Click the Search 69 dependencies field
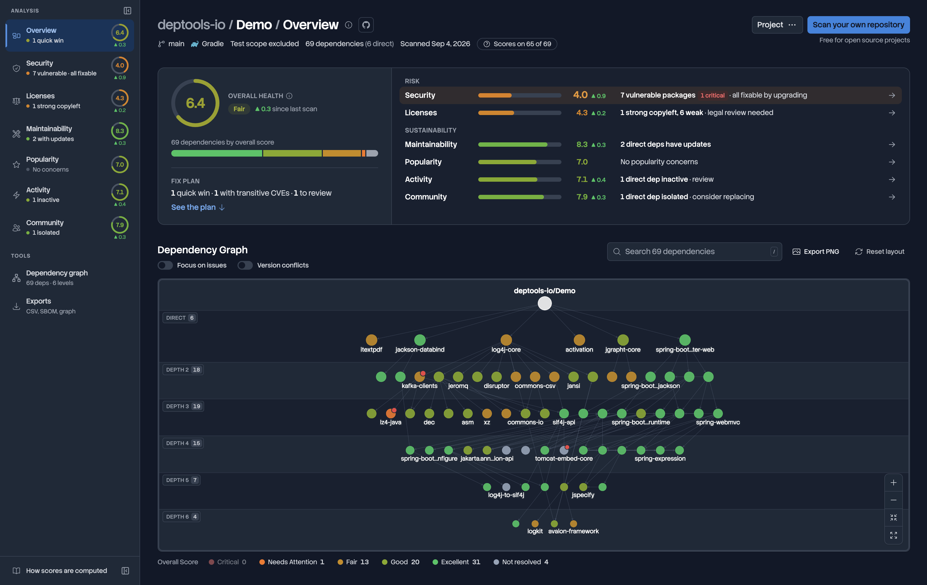 [x=694, y=251]
